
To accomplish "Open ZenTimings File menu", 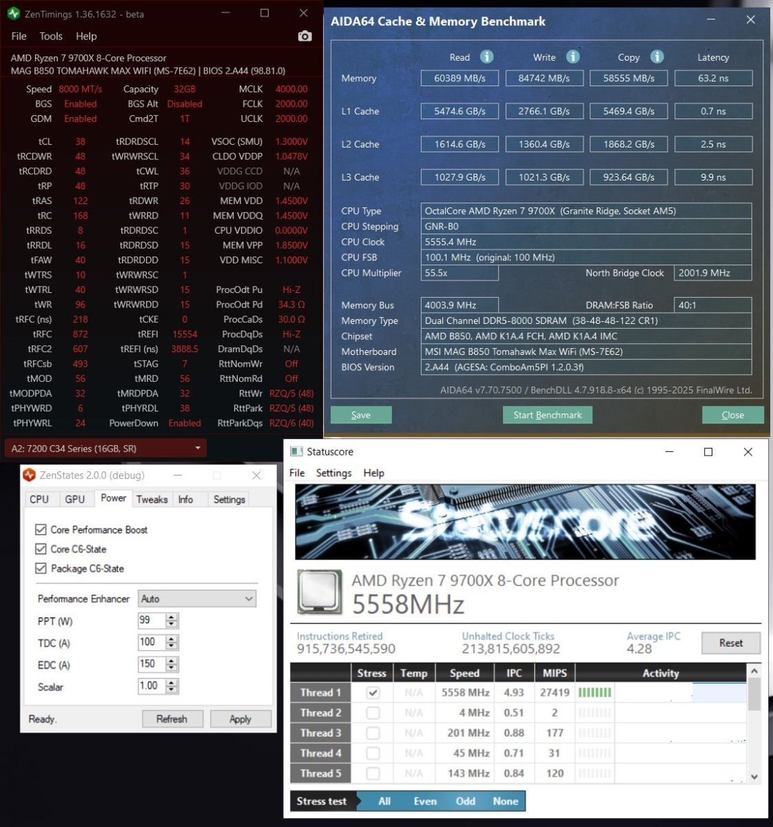I will tap(19, 36).
